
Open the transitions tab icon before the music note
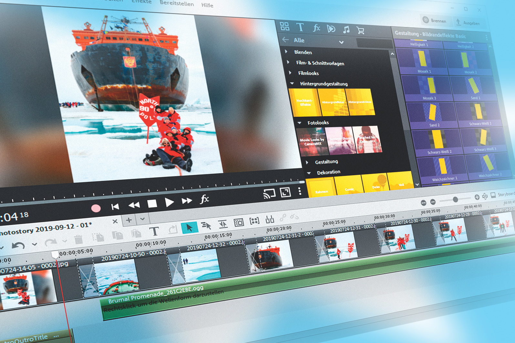(331, 29)
